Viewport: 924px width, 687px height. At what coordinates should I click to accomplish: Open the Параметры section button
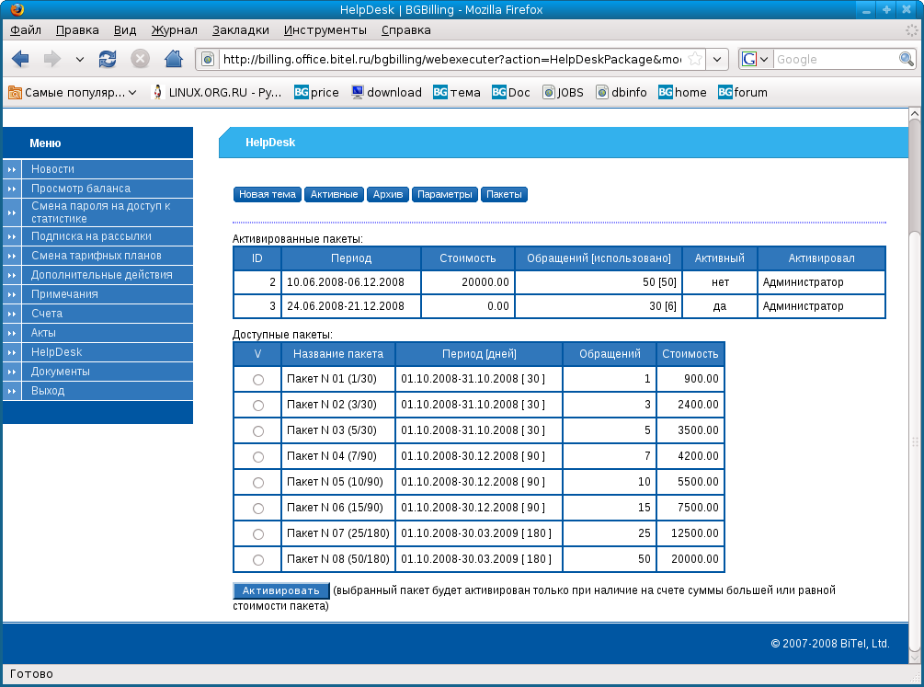(444, 194)
